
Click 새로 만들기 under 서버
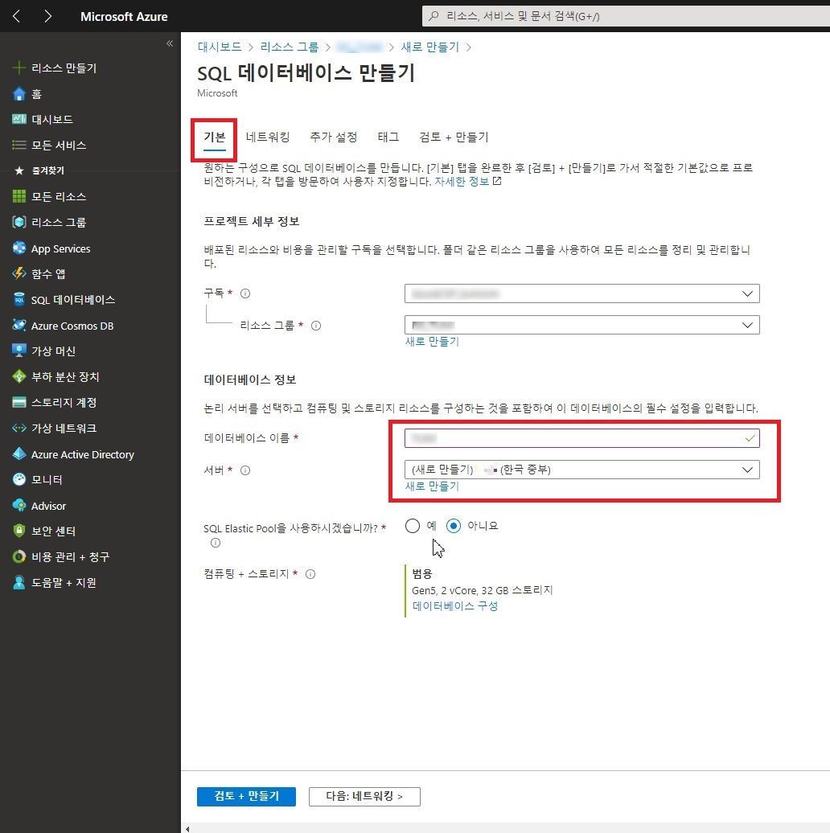[432, 486]
